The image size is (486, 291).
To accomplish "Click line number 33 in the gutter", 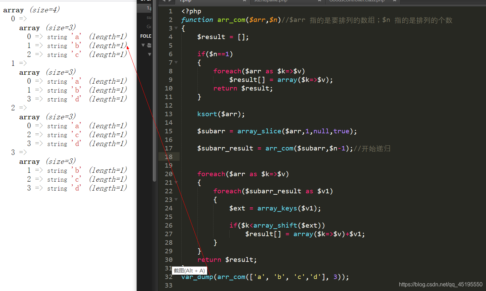I will (169, 285).
